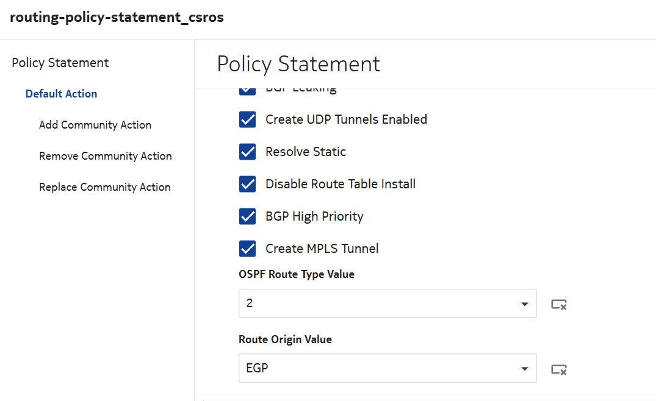
Task: Click the OSPF field showing value 2
Action: 378,303
